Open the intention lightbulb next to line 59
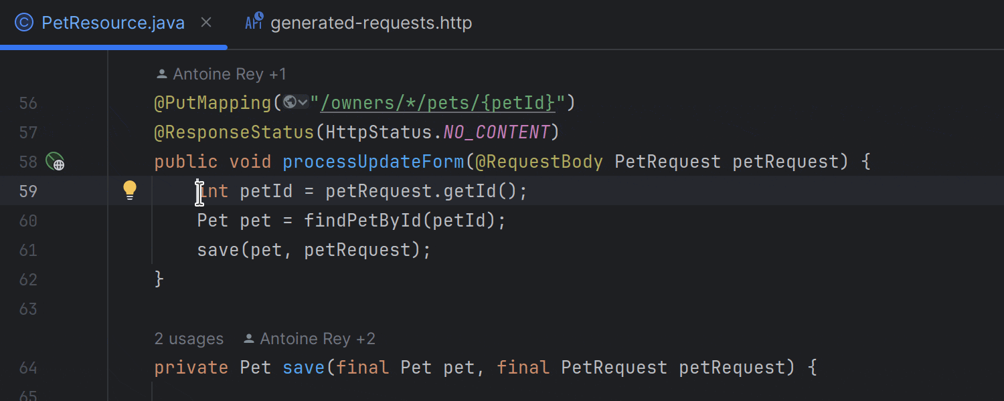Image resolution: width=1004 pixels, height=401 pixels. [x=129, y=190]
